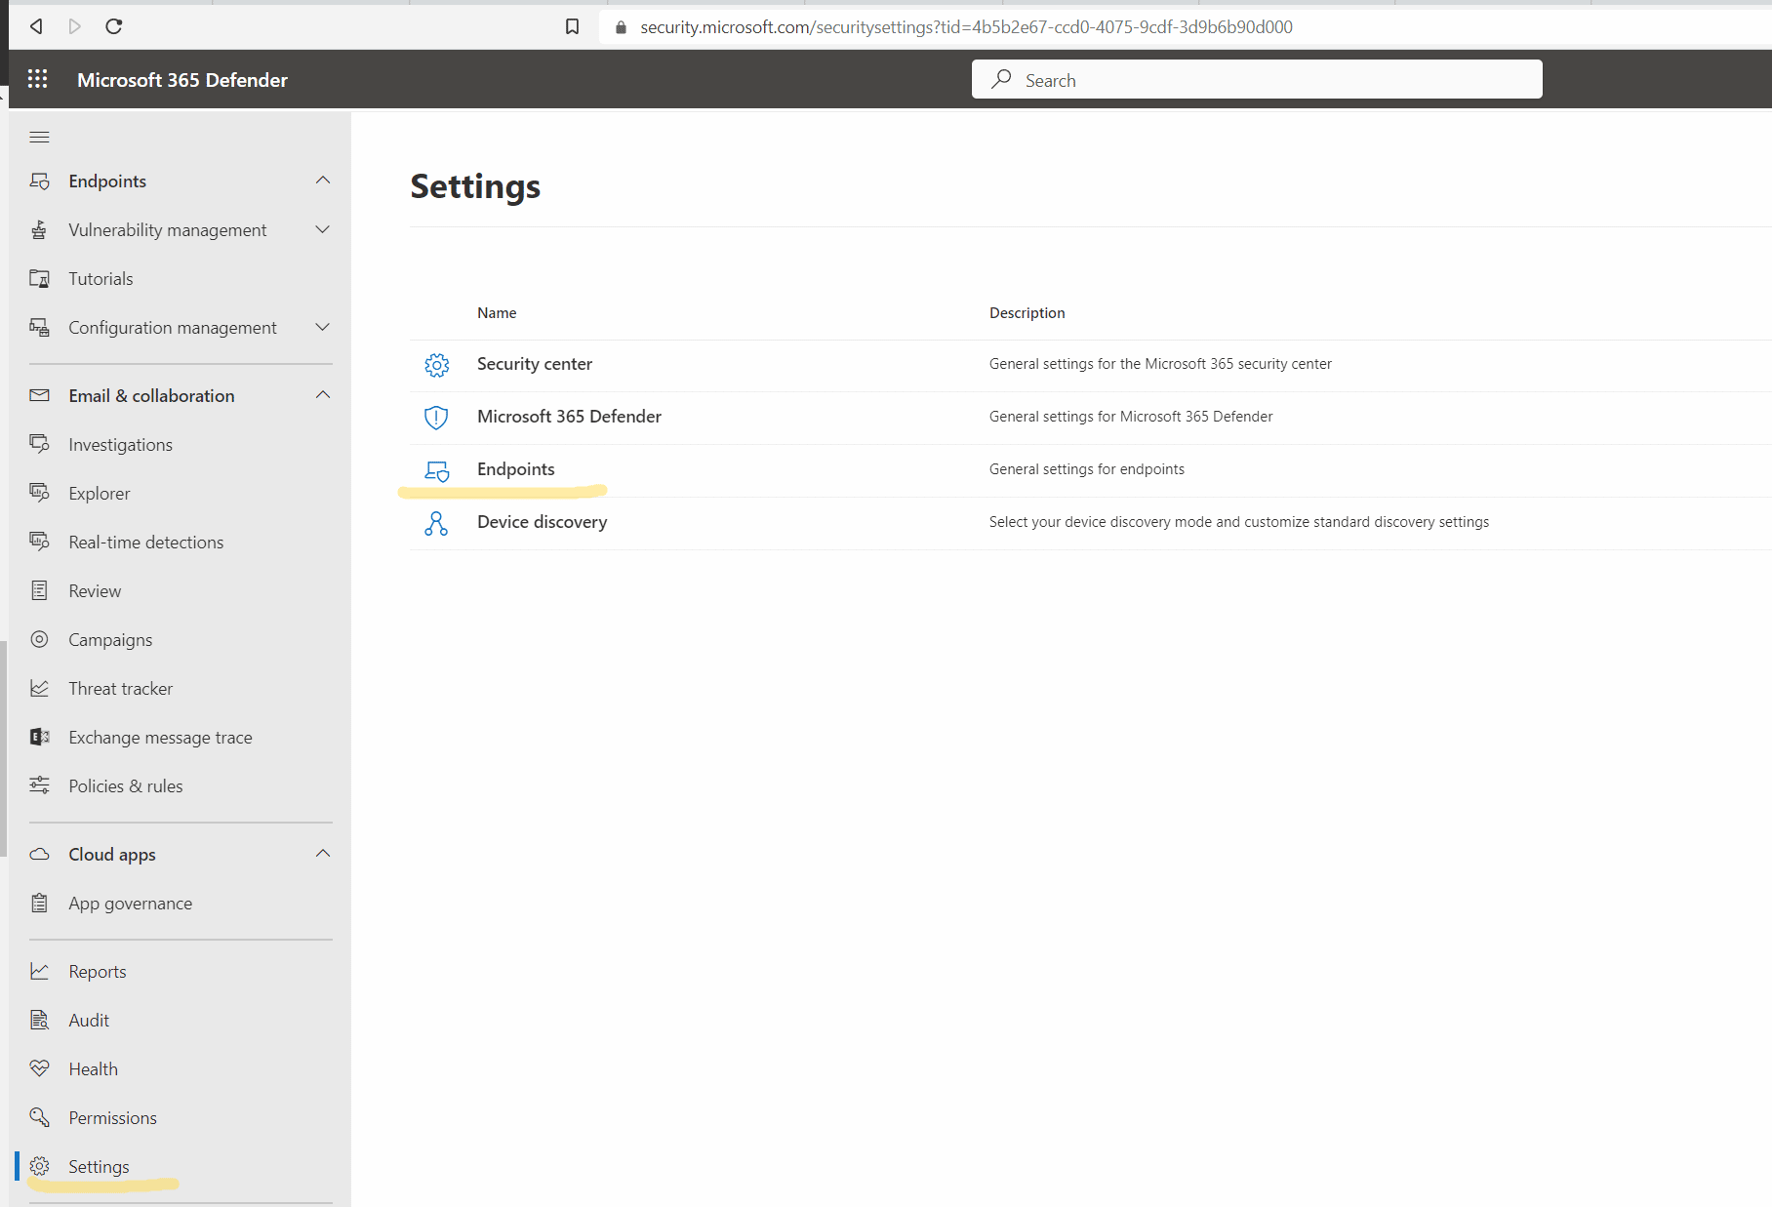The image size is (1772, 1207).
Task: Bookmark this page with the bookmark icon
Action: point(572,26)
